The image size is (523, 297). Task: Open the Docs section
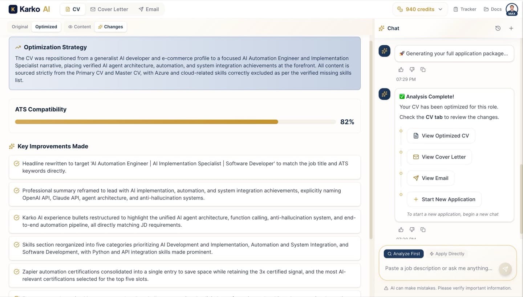492,9
